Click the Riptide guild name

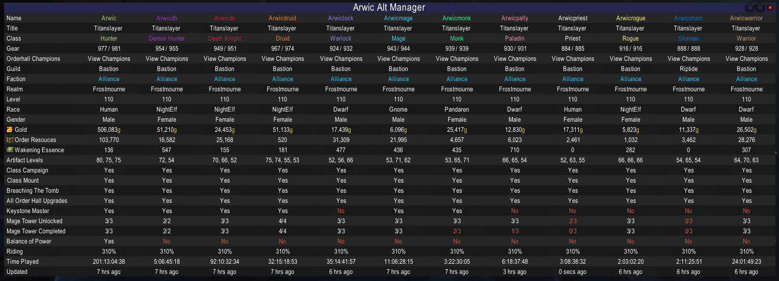(x=689, y=69)
